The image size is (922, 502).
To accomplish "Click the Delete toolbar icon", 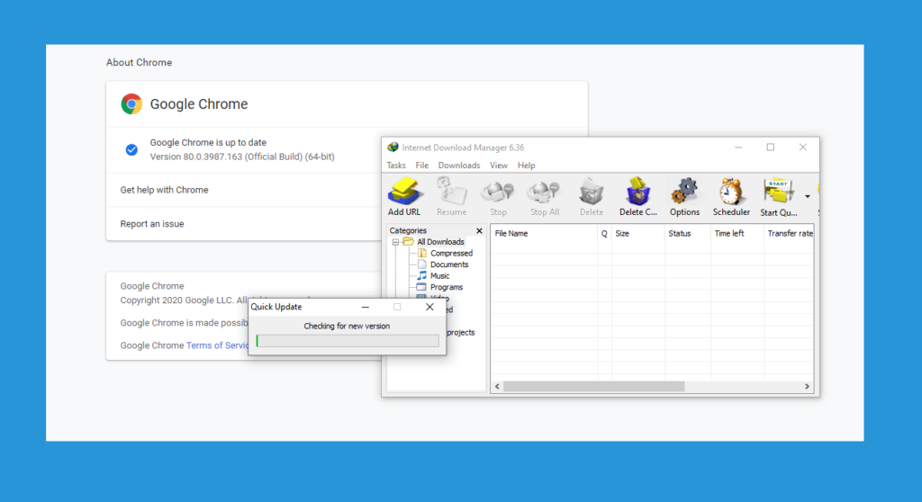I will [591, 192].
